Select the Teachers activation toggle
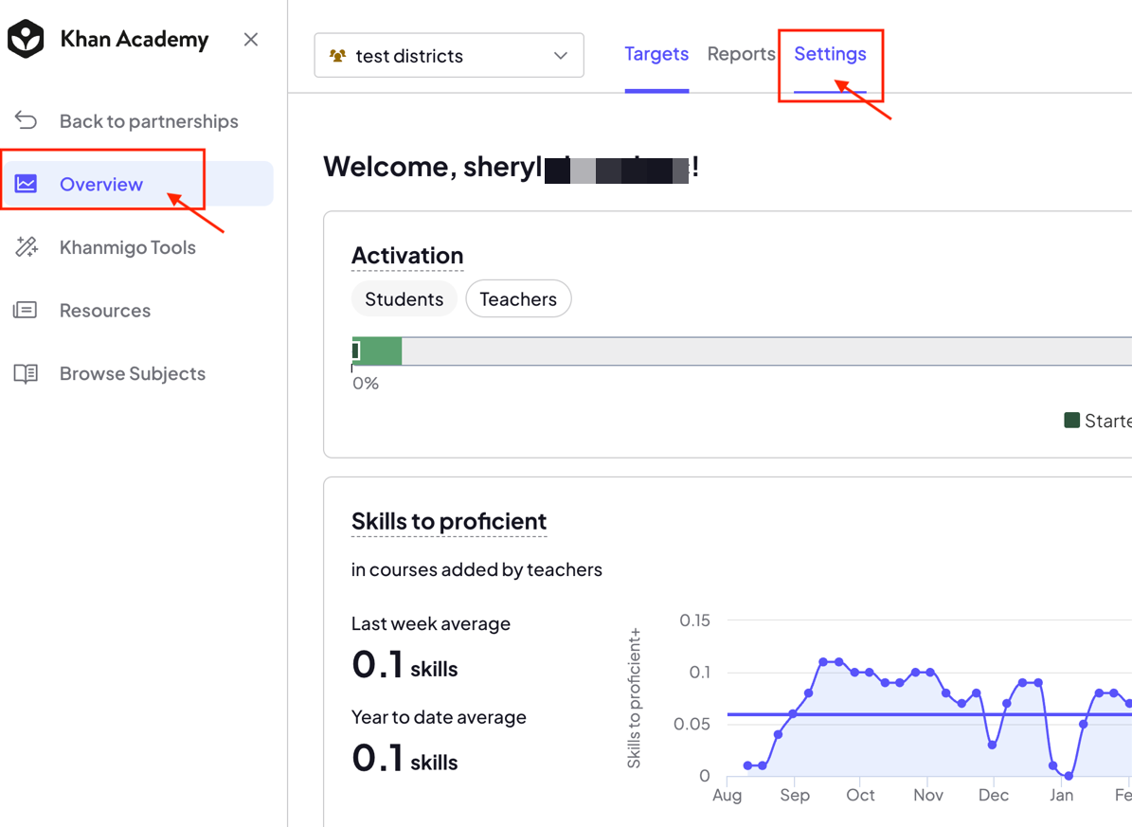Image resolution: width=1132 pixels, height=827 pixels. pyautogui.click(x=518, y=299)
